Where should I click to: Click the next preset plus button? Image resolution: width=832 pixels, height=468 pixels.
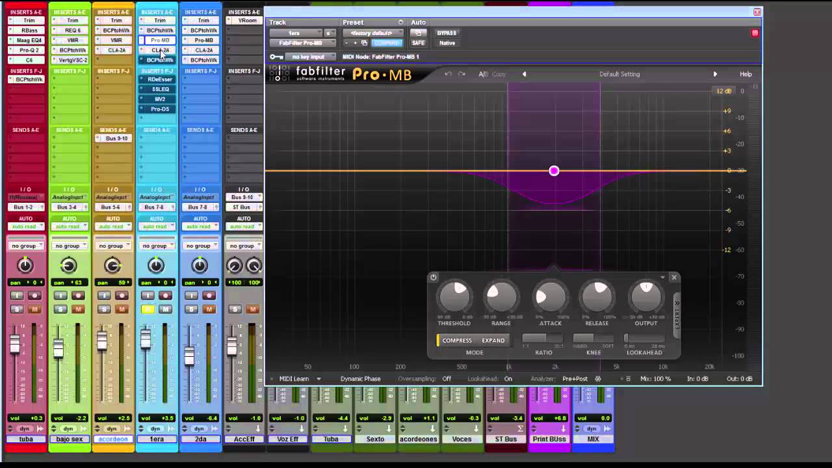point(355,43)
